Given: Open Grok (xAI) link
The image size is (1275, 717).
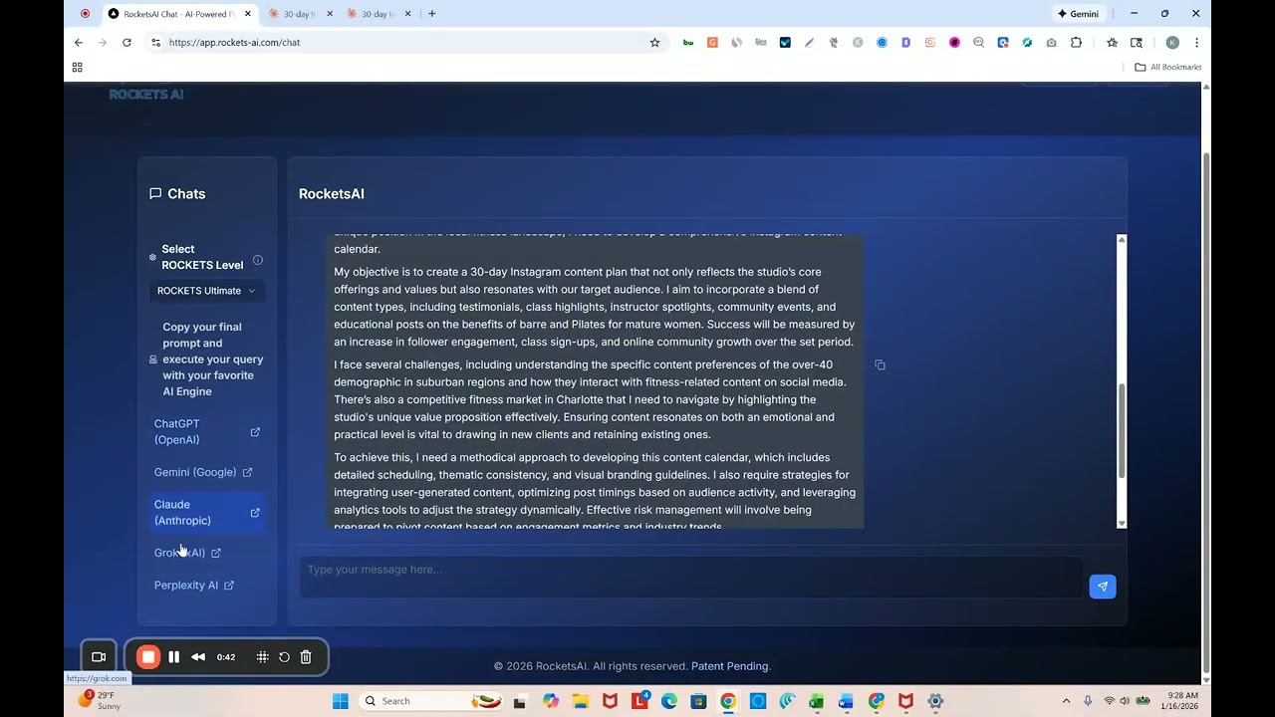Looking at the screenshot, I should click(x=187, y=553).
